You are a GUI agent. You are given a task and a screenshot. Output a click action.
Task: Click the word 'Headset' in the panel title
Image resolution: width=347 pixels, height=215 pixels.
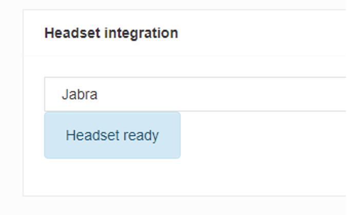click(72, 33)
